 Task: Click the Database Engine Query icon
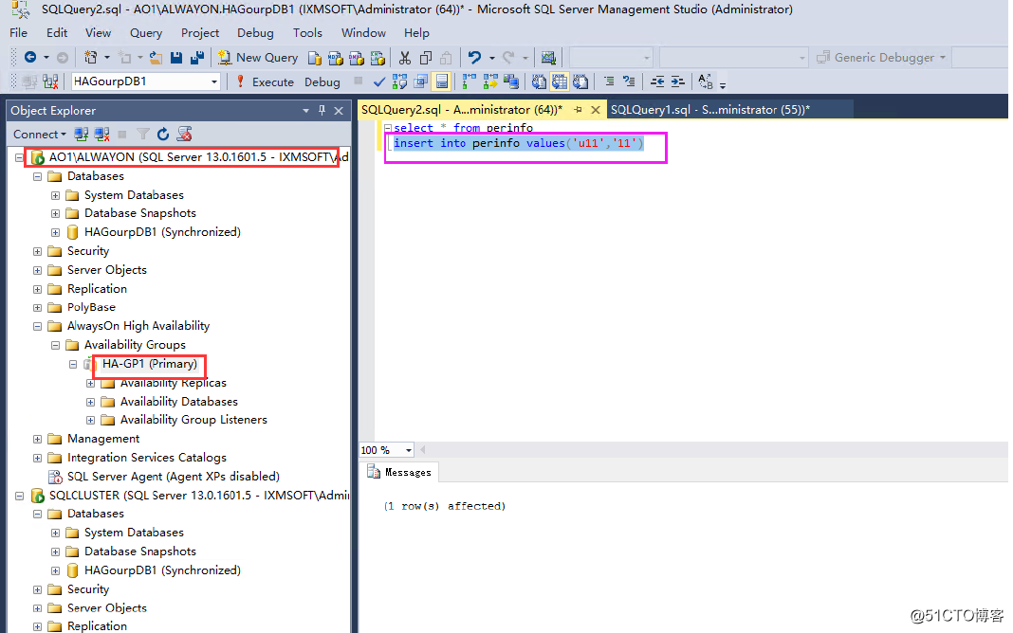tap(314, 58)
